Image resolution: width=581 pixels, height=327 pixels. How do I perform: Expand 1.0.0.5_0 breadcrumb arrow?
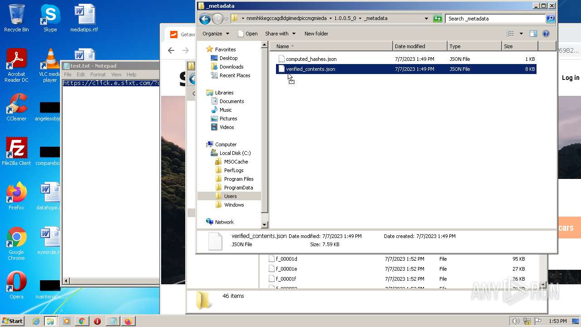360,19
